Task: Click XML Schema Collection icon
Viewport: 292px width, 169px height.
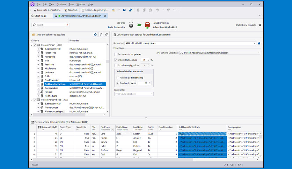Action: 182,53
